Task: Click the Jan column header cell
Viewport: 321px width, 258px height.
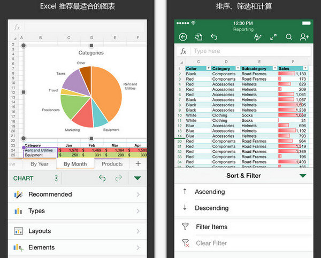Action: [68, 145]
